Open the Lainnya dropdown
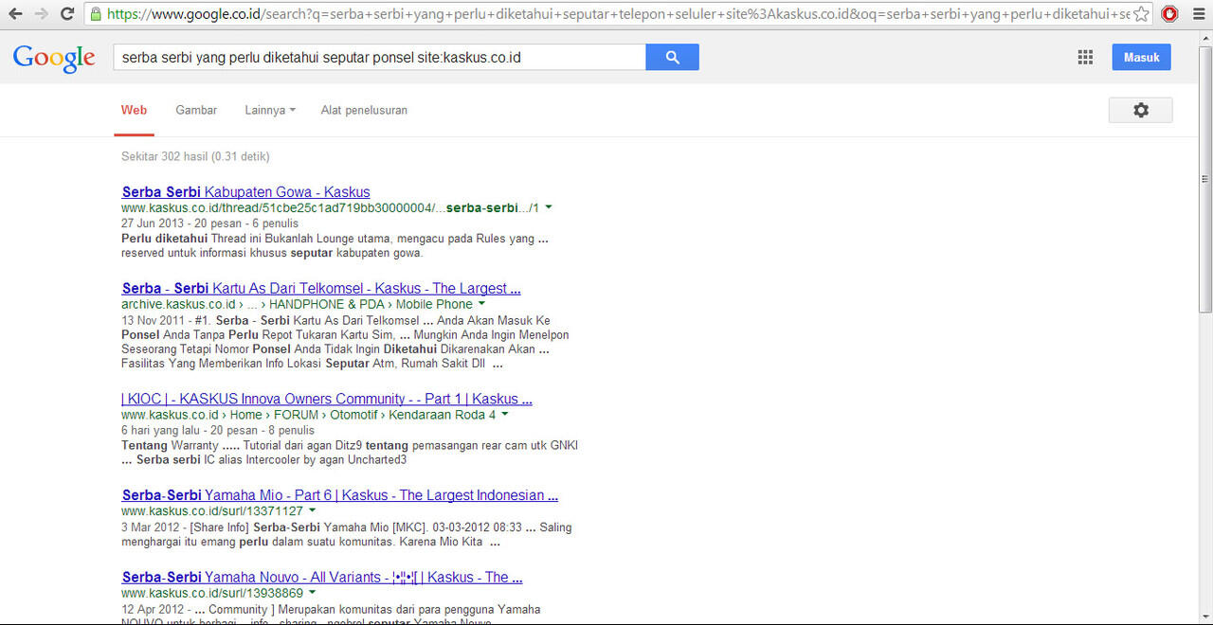Image resolution: width=1213 pixels, height=625 pixels. [x=270, y=110]
